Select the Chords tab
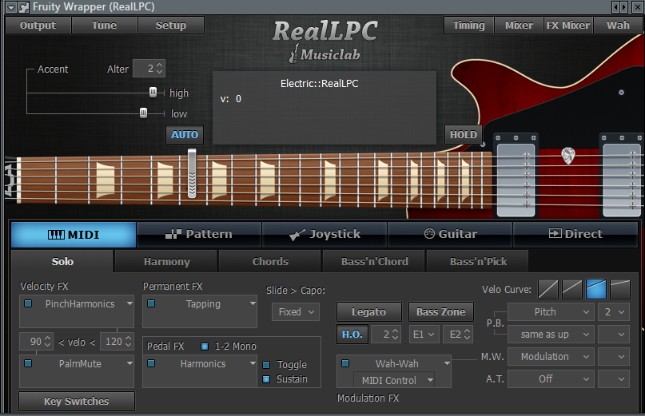The height and width of the screenshot is (416, 645). 270,261
